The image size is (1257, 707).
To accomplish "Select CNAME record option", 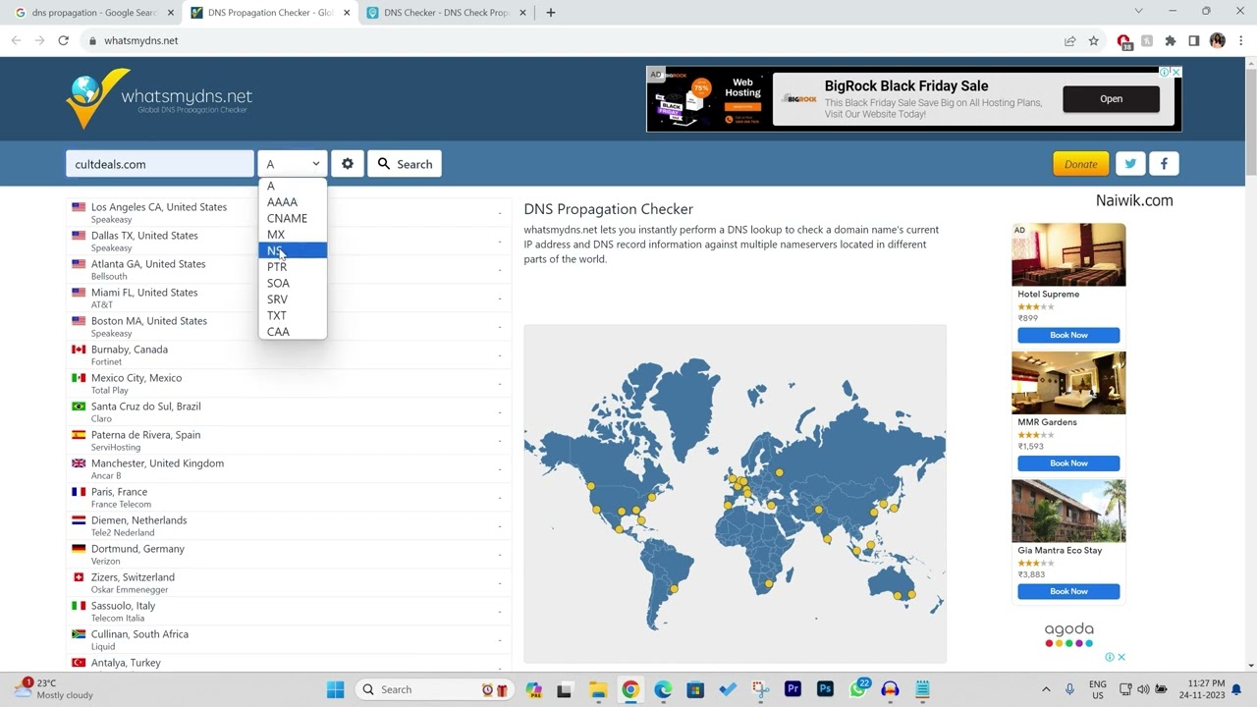I will (293, 218).
